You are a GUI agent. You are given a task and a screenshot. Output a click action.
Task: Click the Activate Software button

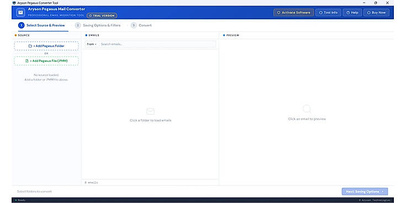click(x=293, y=13)
